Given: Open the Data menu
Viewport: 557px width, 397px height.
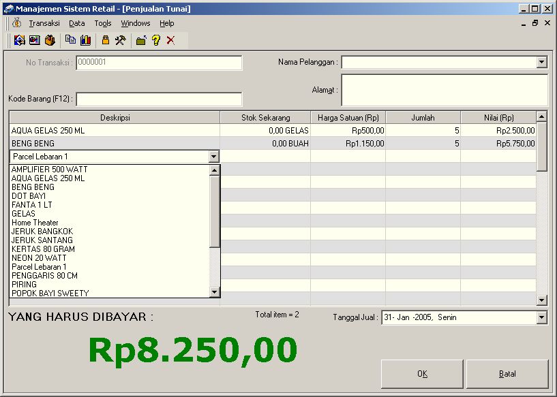Looking at the screenshot, I should coord(77,23).
